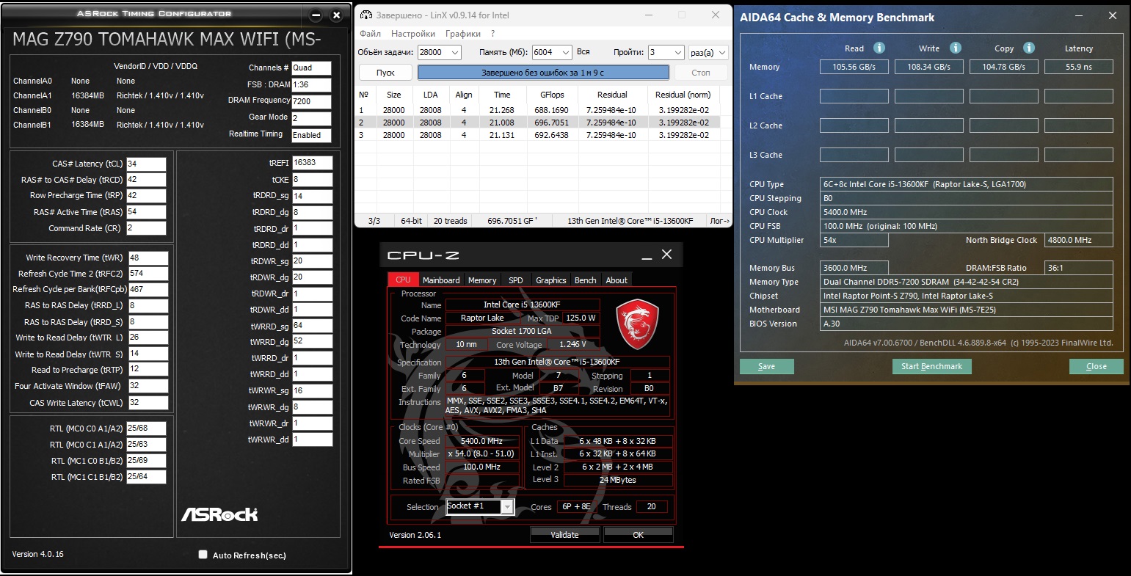
Task: Enable the Auto Refresh(sec) checkbox
Action: pyautogui.click(x=203, y=555)
